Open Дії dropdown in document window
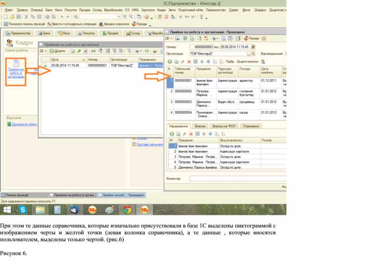The width and height of the screenshot is (383, 264). 169,38
